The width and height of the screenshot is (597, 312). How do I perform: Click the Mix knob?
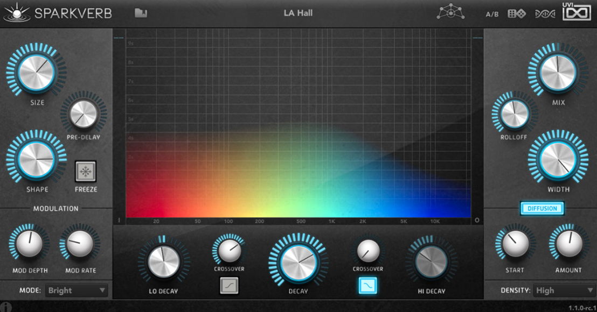pyautogui.click(x=558, y=73)
